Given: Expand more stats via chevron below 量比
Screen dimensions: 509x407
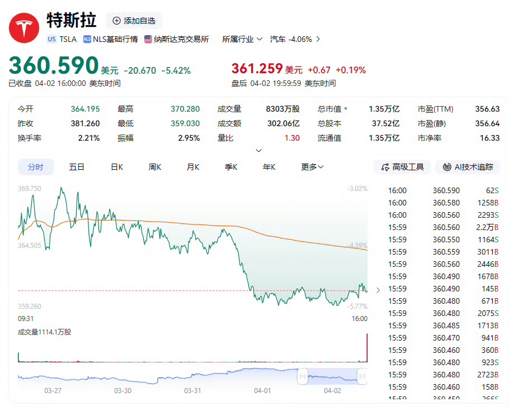Looking at the screenshot, I should [259, 150].
